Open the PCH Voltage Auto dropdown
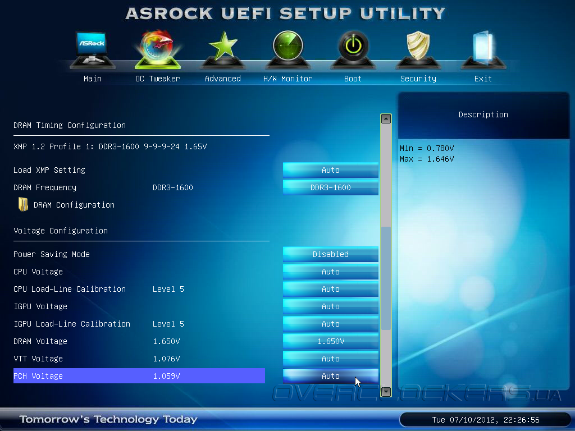 click(330, 376)
